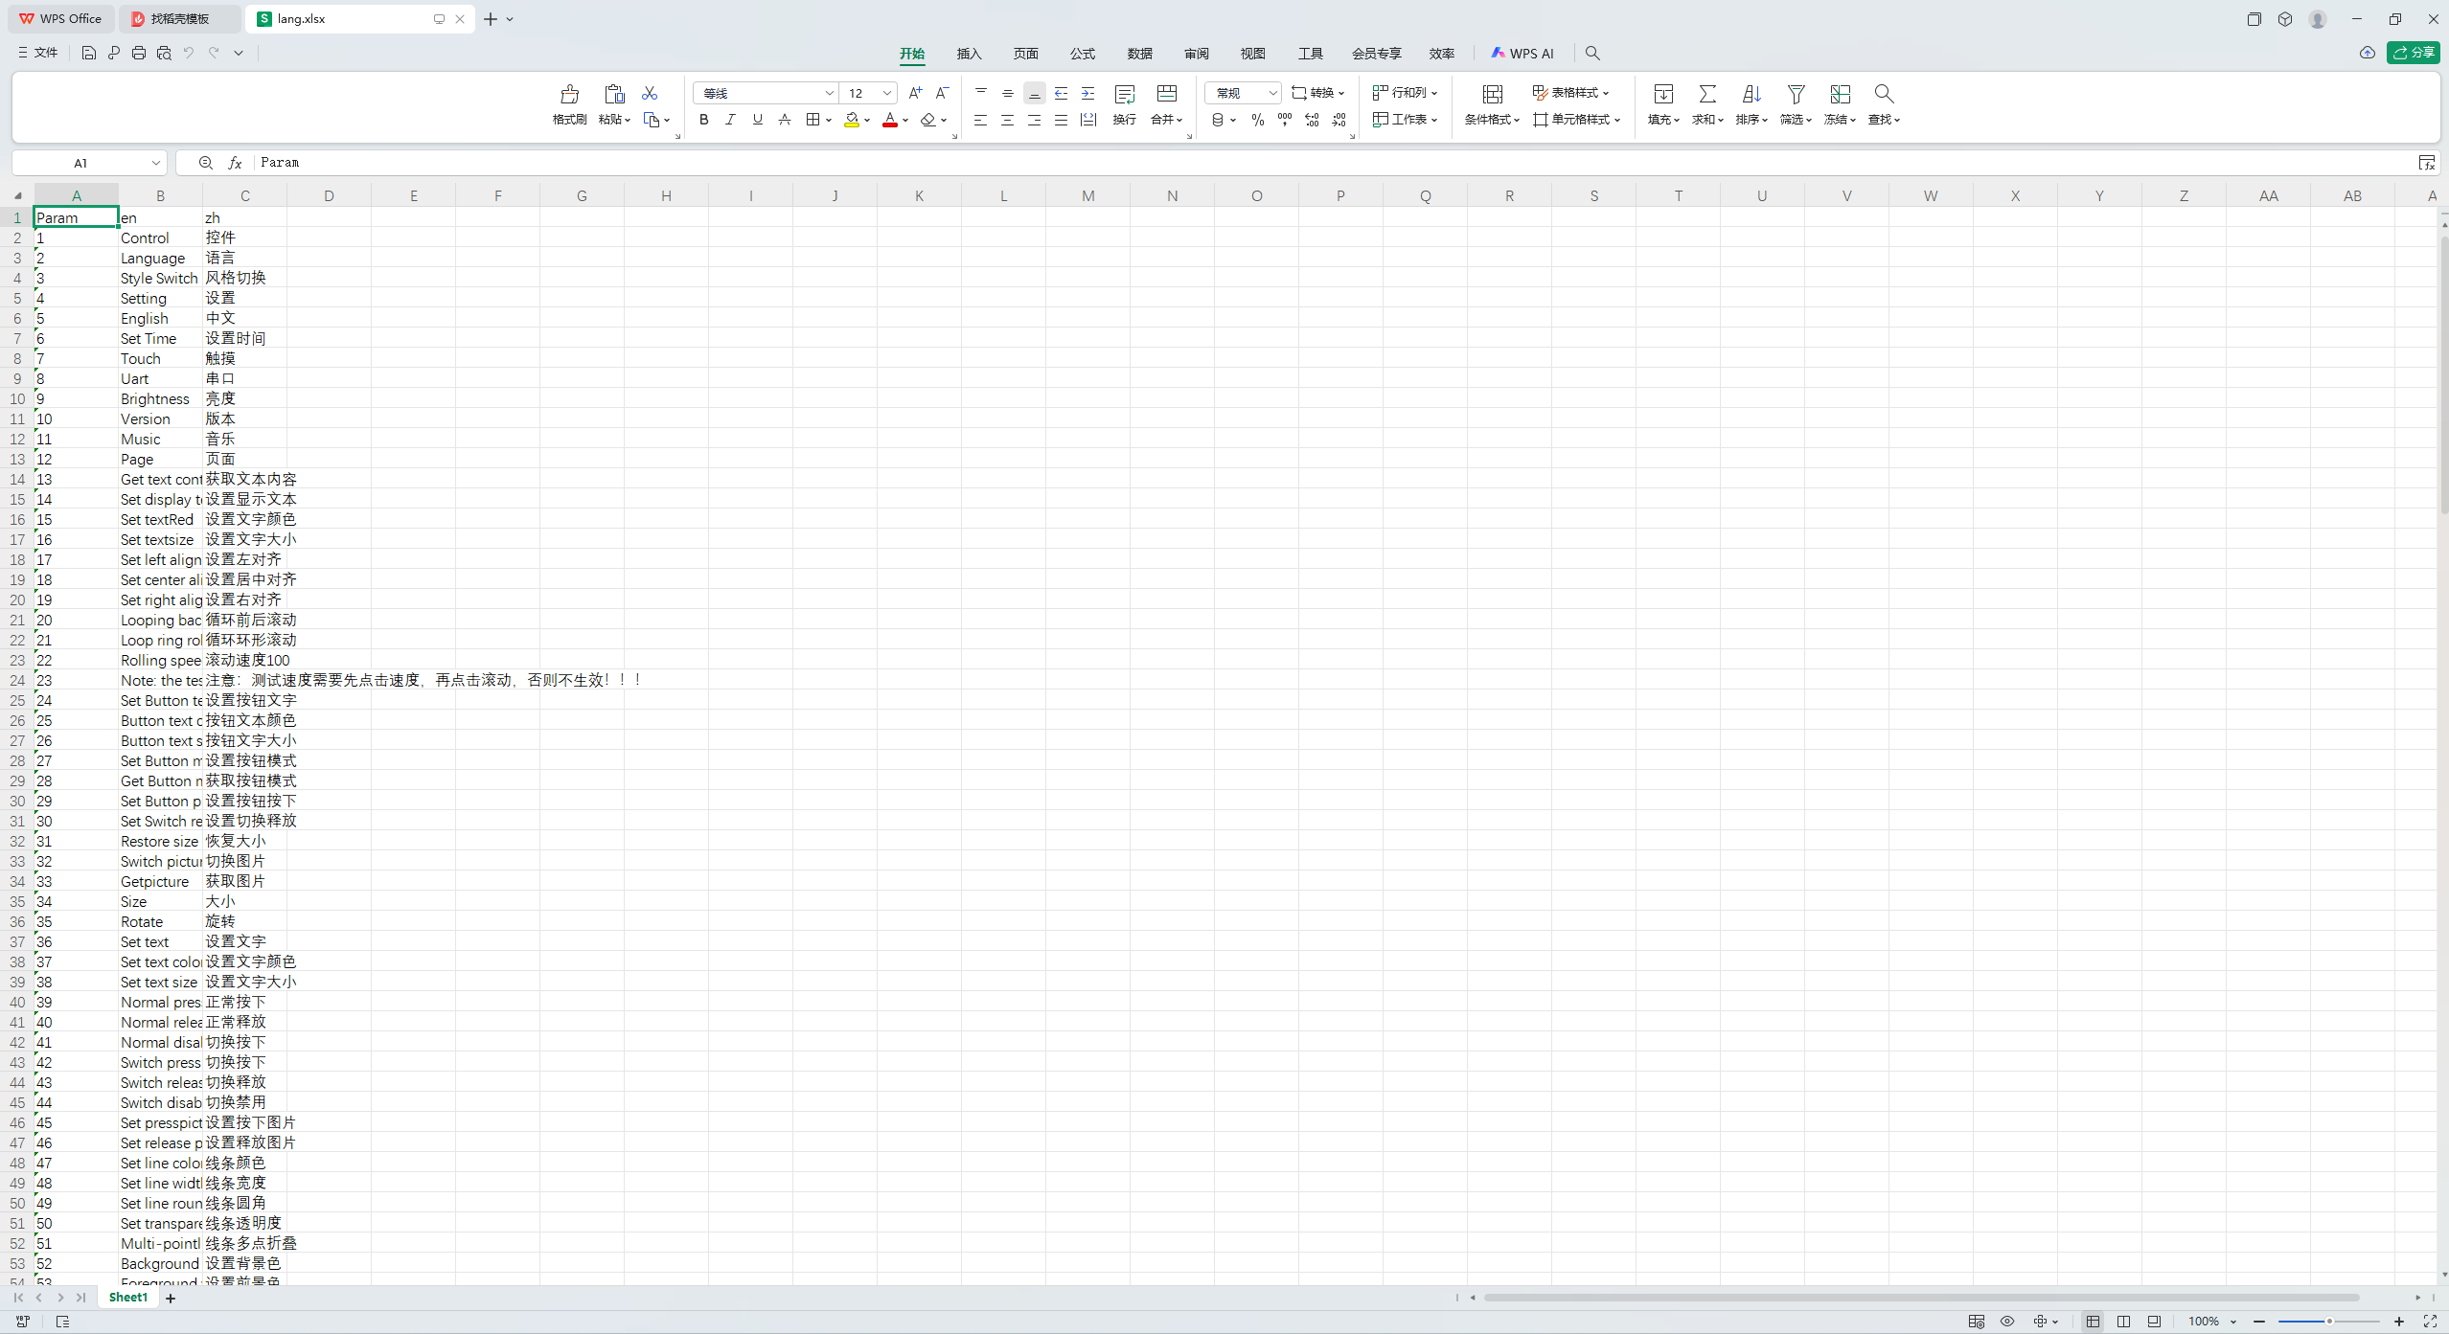Decrease indent in the alignment group
2449x1334 pixels.
tap(1061, 93)
